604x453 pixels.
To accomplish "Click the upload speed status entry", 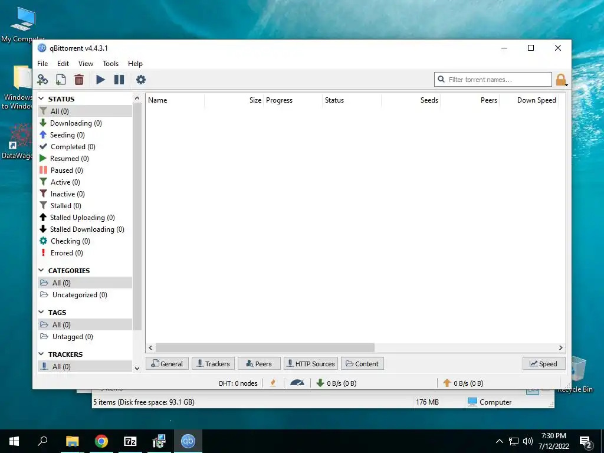I will pyautogui.click(x=463, y=383).
